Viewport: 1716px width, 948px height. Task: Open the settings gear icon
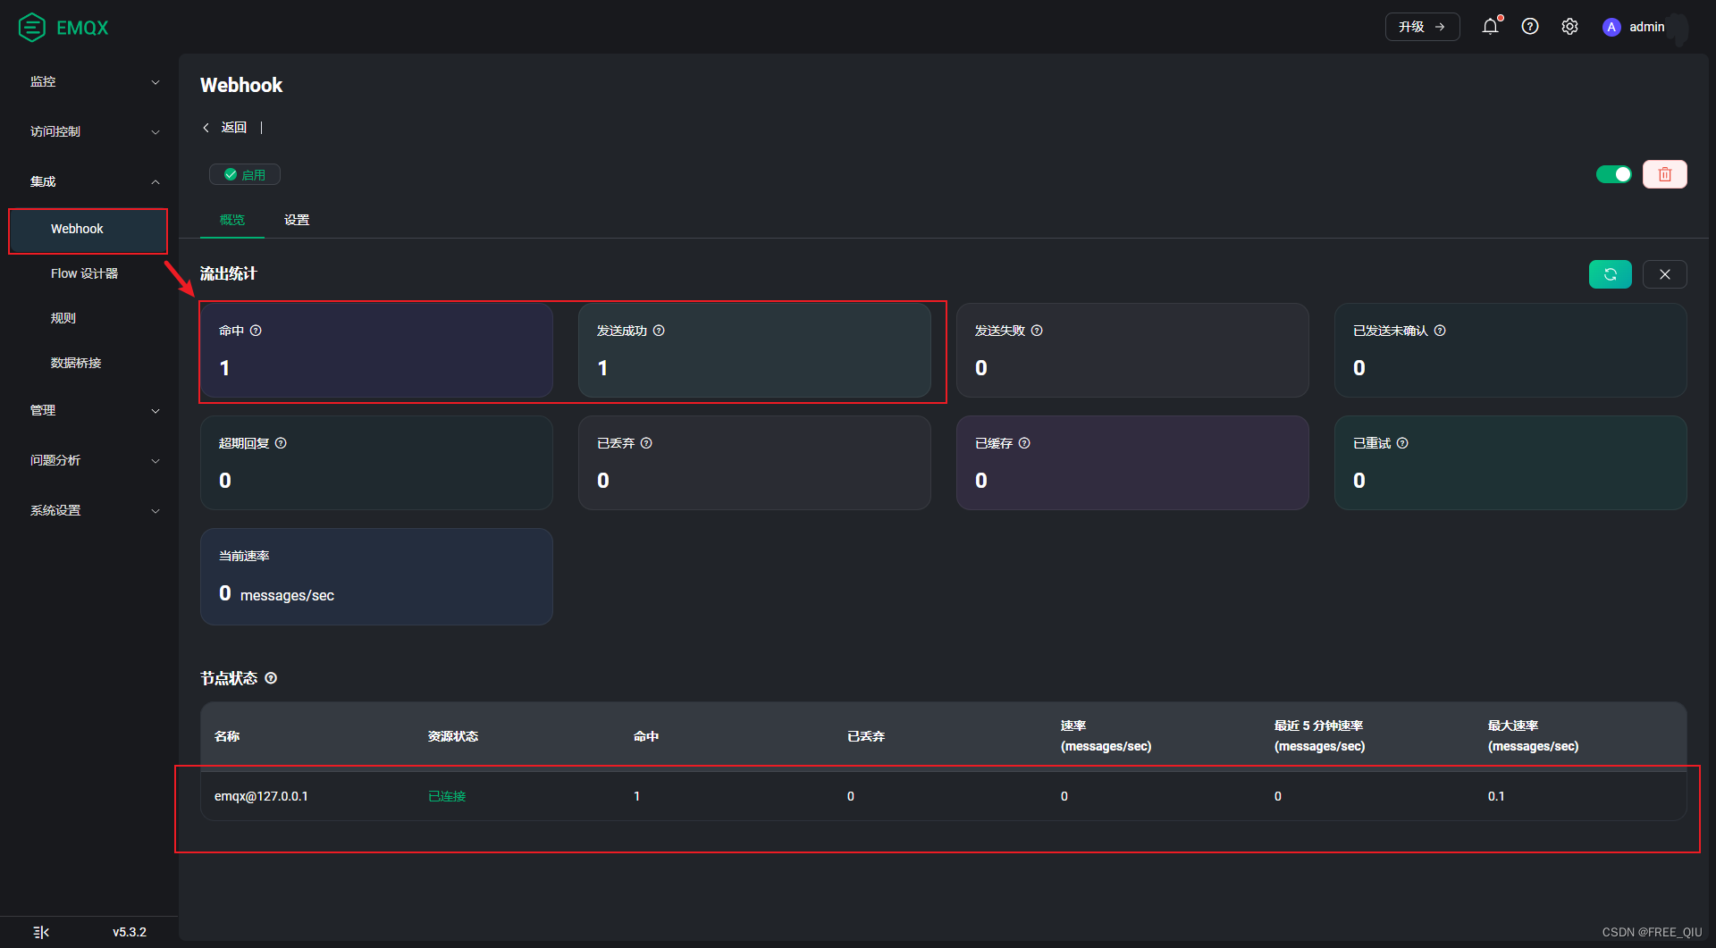[x=1569, y=27]
